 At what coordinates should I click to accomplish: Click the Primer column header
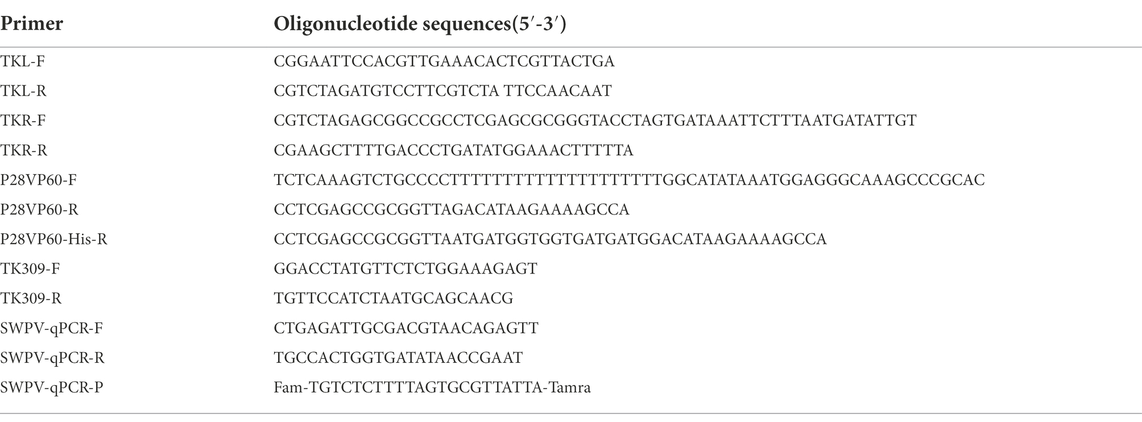click(x=31, y=23)
